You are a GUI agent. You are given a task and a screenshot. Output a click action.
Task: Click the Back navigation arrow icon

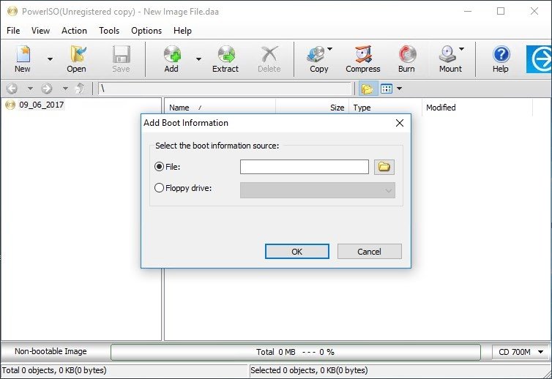click(12, 89)
